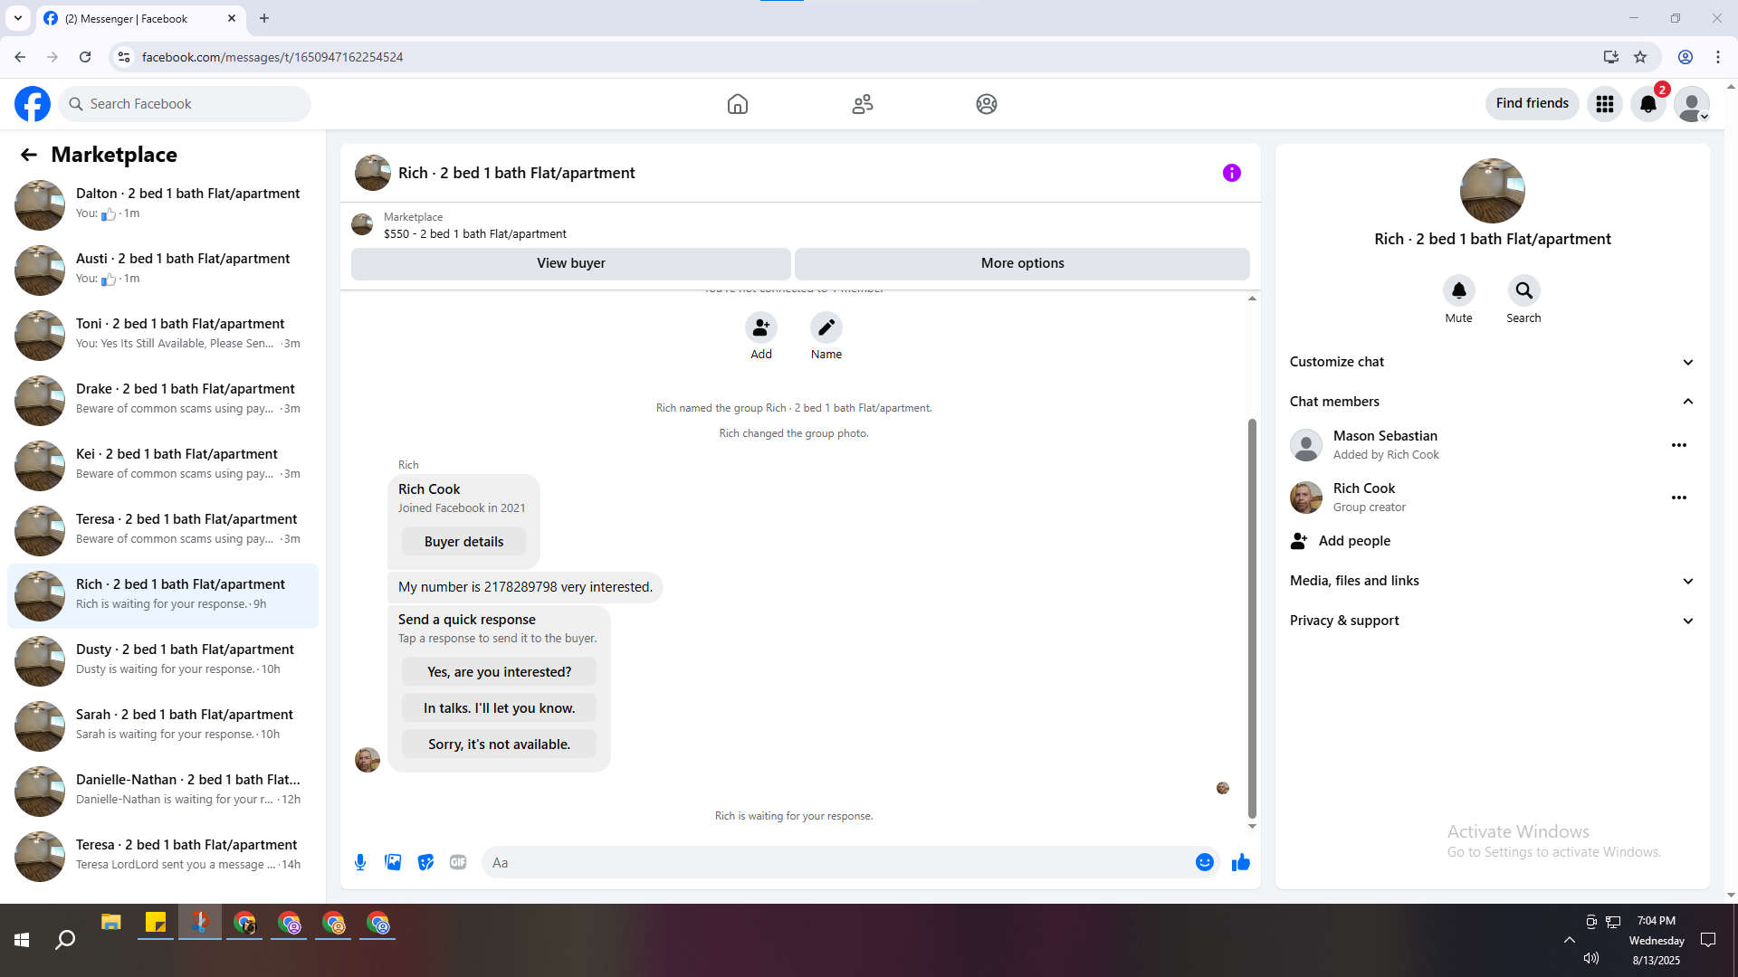This screenshot has width=1738, height=977.
Task: Click the emoji smiley icon
Action: [1204, 862]
